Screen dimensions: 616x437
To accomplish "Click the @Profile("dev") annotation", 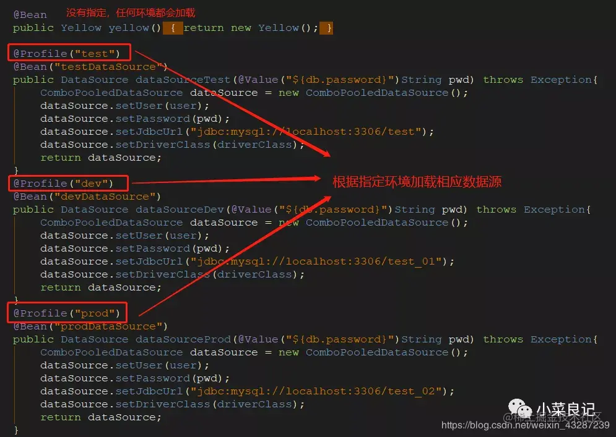I will (x=63, y=183).
